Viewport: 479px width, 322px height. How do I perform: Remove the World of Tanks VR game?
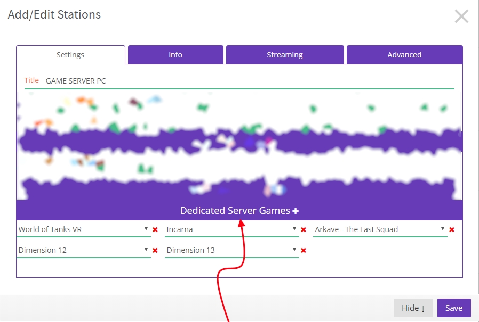155,230
